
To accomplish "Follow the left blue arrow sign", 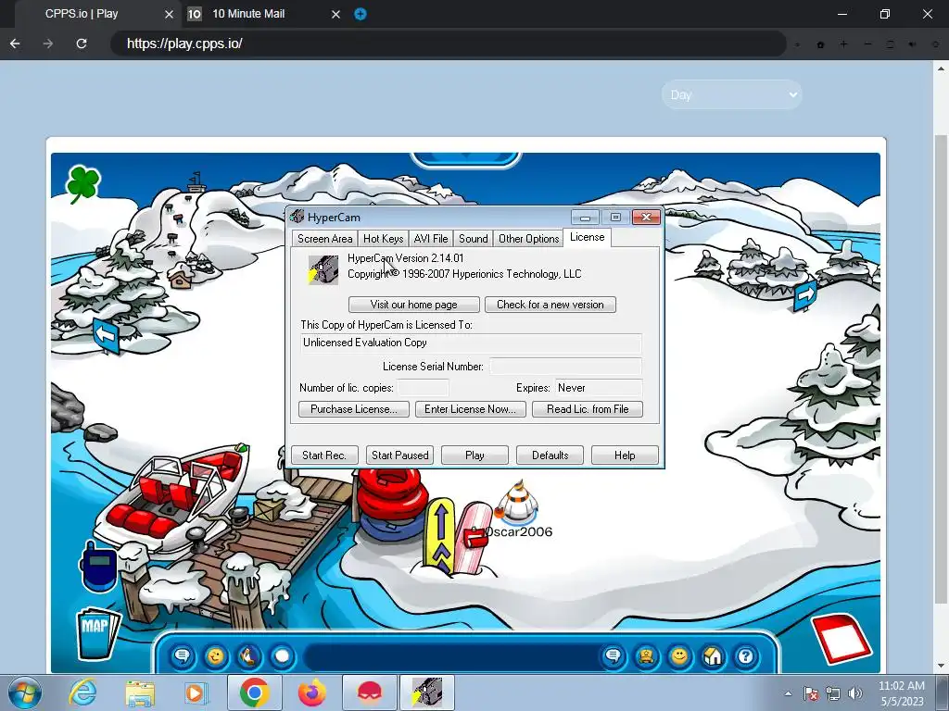I will (107, 335).
